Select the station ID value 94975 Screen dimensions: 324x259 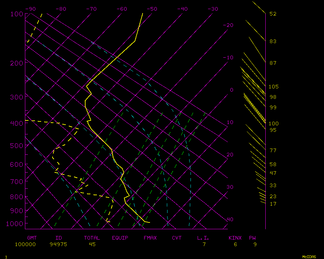pos(58,244)
